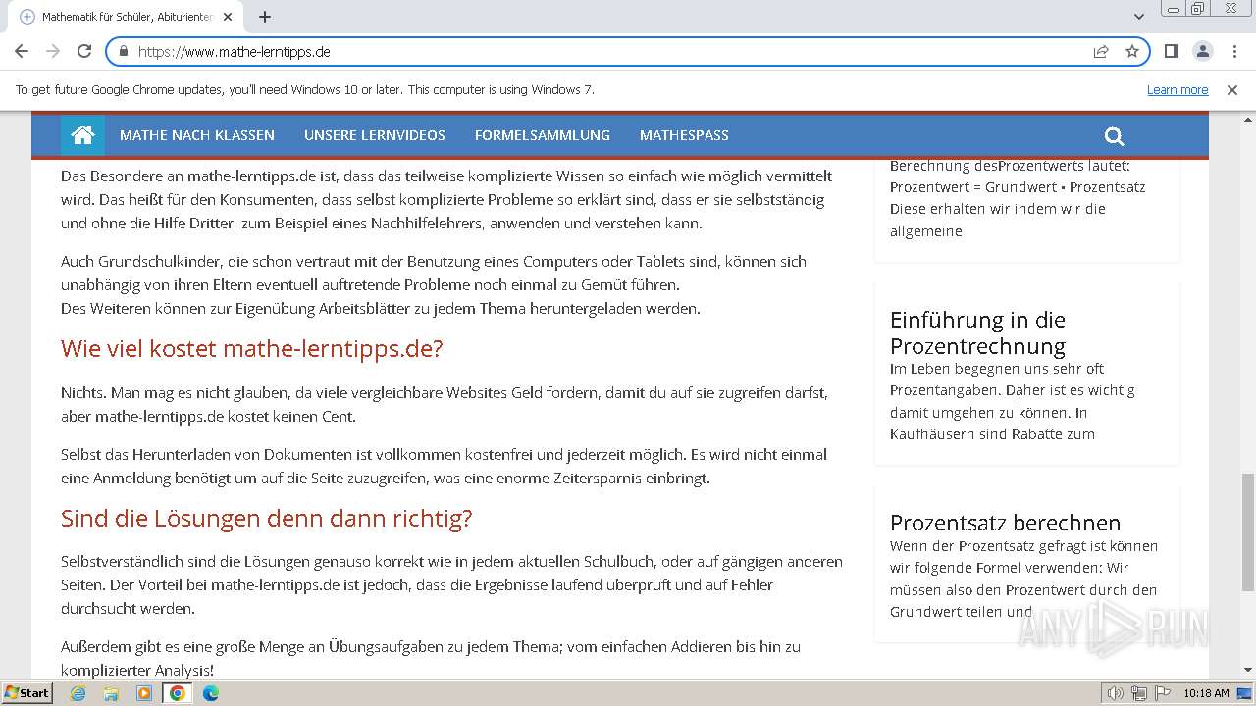Launch Microsoft Edge from taskbar

[211, 693]
